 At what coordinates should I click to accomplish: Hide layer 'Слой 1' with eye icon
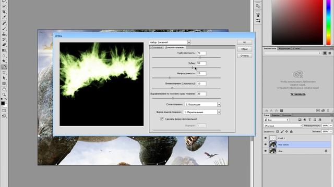pos(266,138)
